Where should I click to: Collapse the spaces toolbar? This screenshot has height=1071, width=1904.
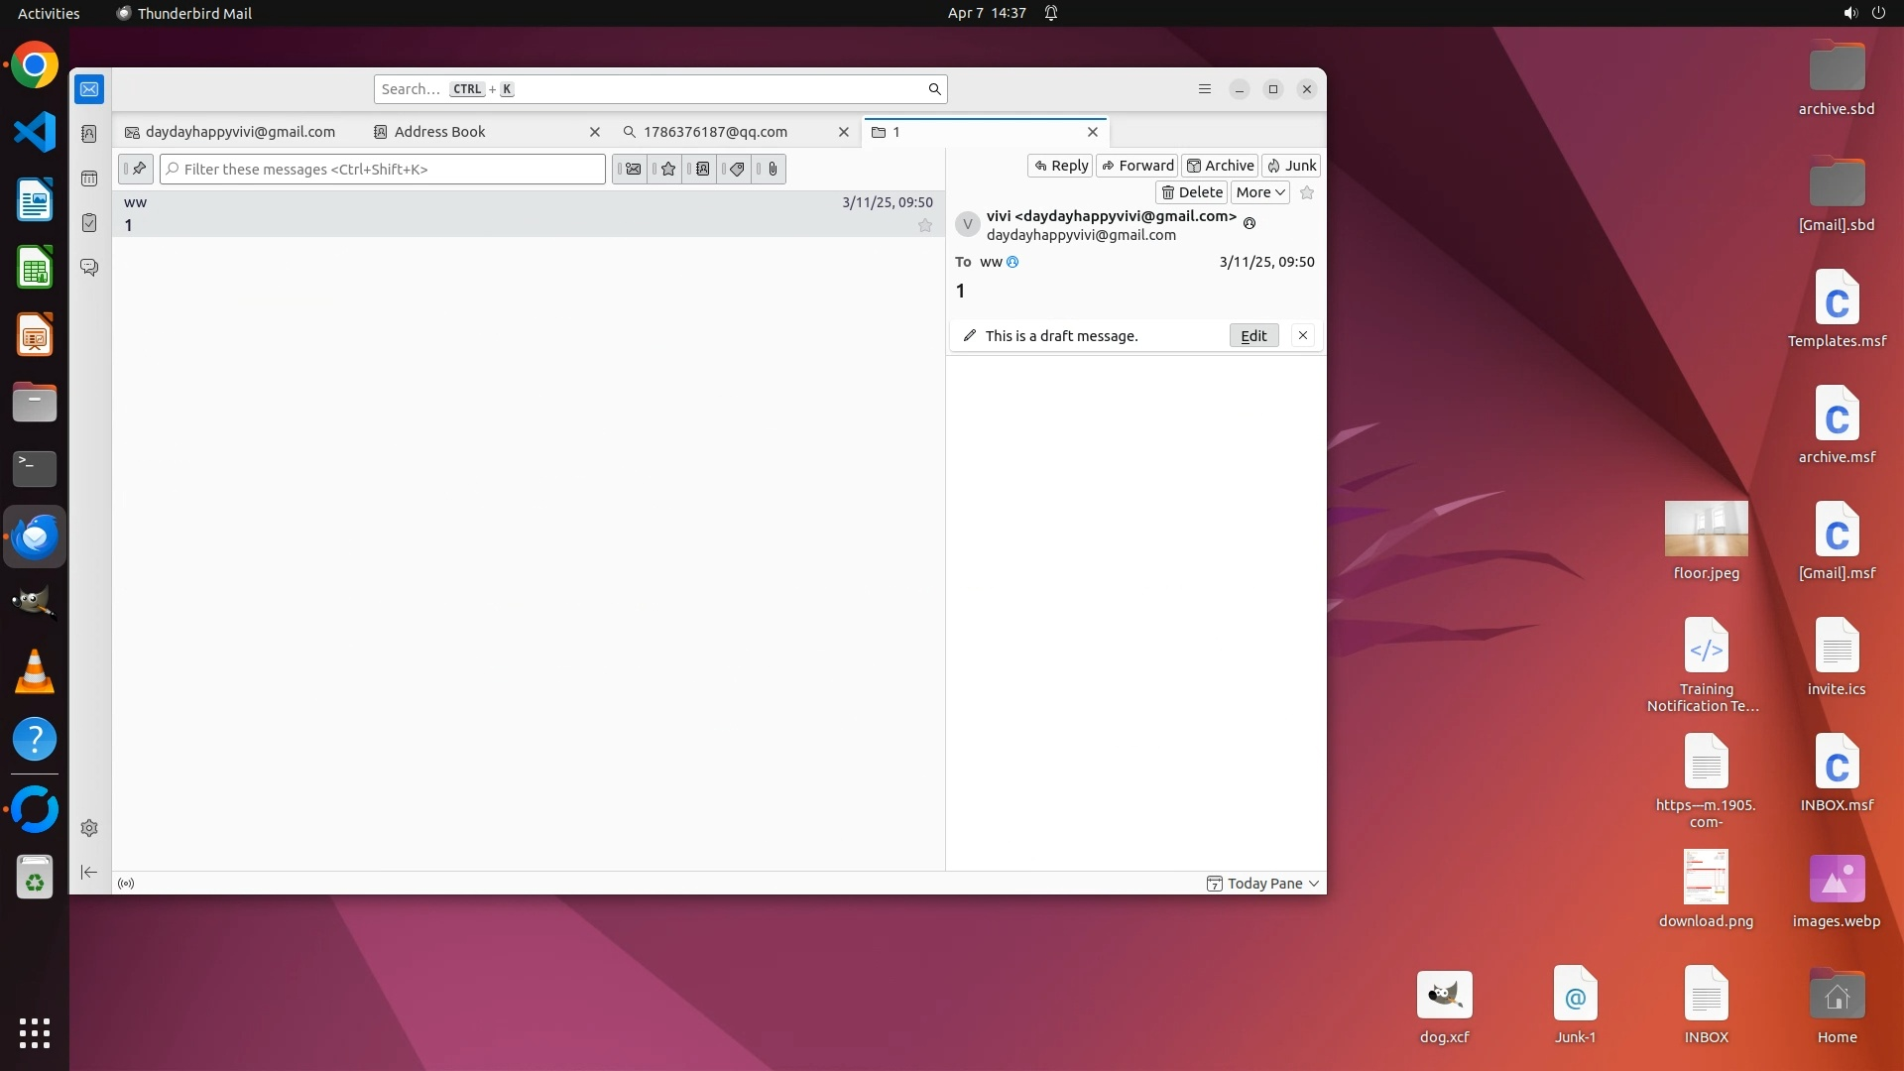(89, 872)
